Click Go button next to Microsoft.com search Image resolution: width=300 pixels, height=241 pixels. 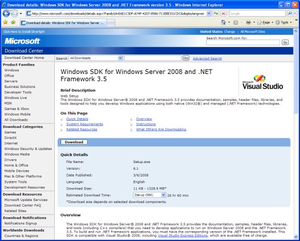285,42
